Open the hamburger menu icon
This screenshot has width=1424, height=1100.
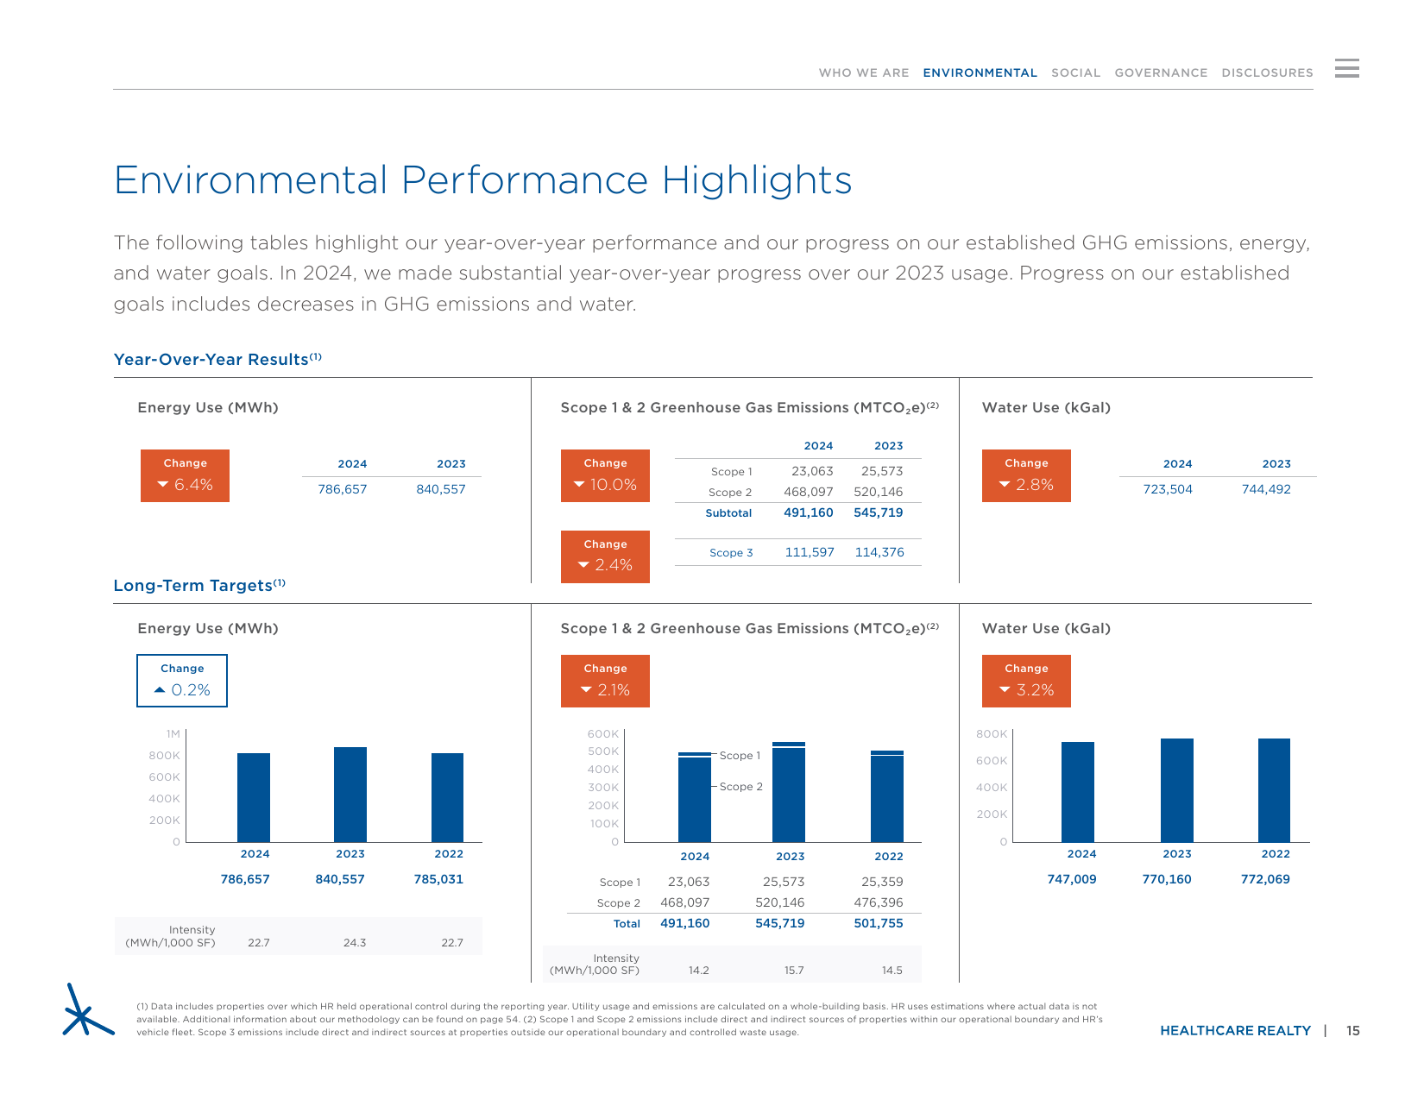pos(1346,68)
